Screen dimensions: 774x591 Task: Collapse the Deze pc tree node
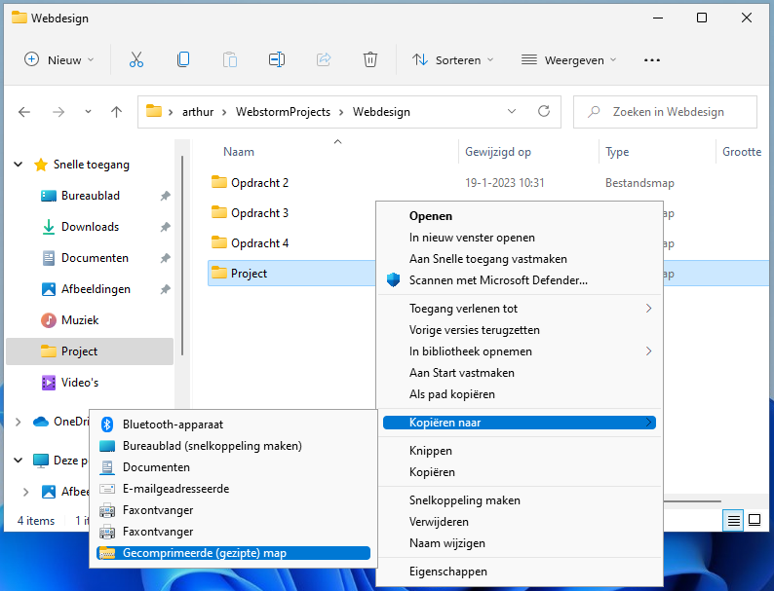coord(19,461)
